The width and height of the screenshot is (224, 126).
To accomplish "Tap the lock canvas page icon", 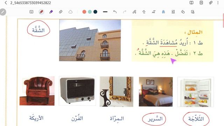I will (192, 12).
